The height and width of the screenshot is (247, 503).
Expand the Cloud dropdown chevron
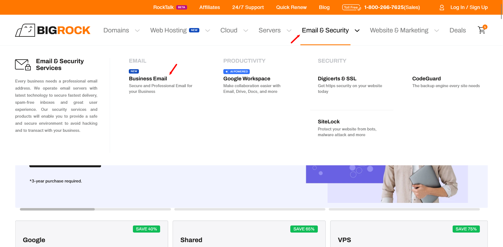246,31
